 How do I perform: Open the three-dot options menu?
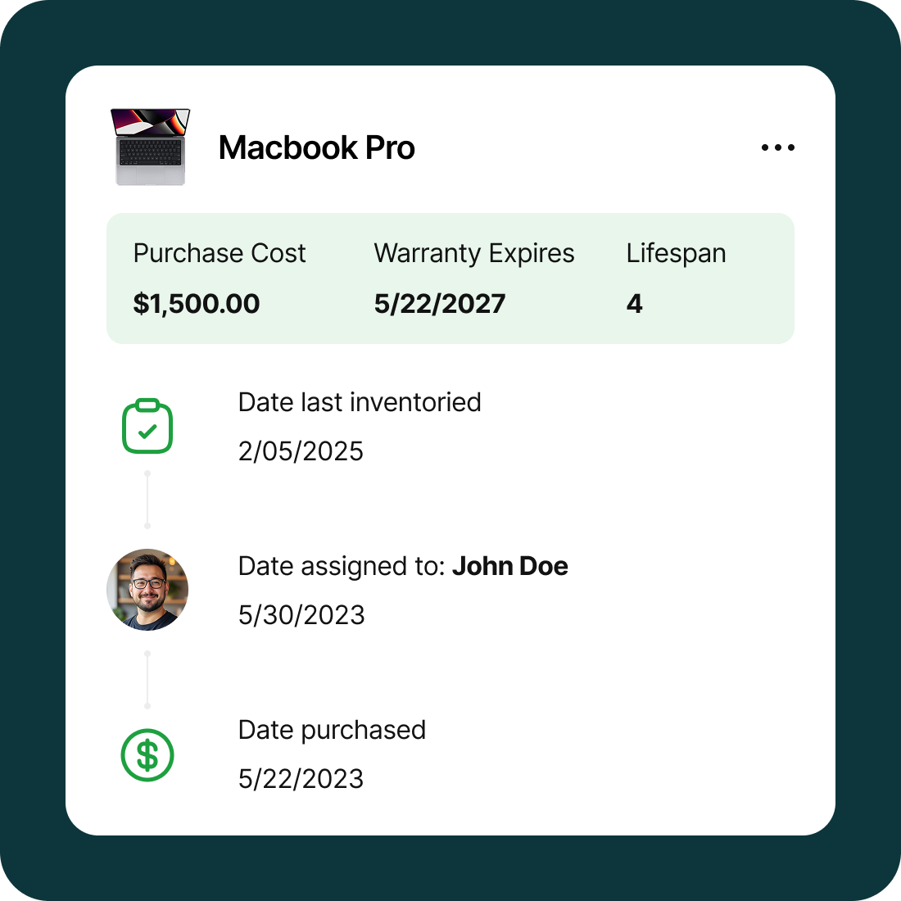[x=777, y=147]
